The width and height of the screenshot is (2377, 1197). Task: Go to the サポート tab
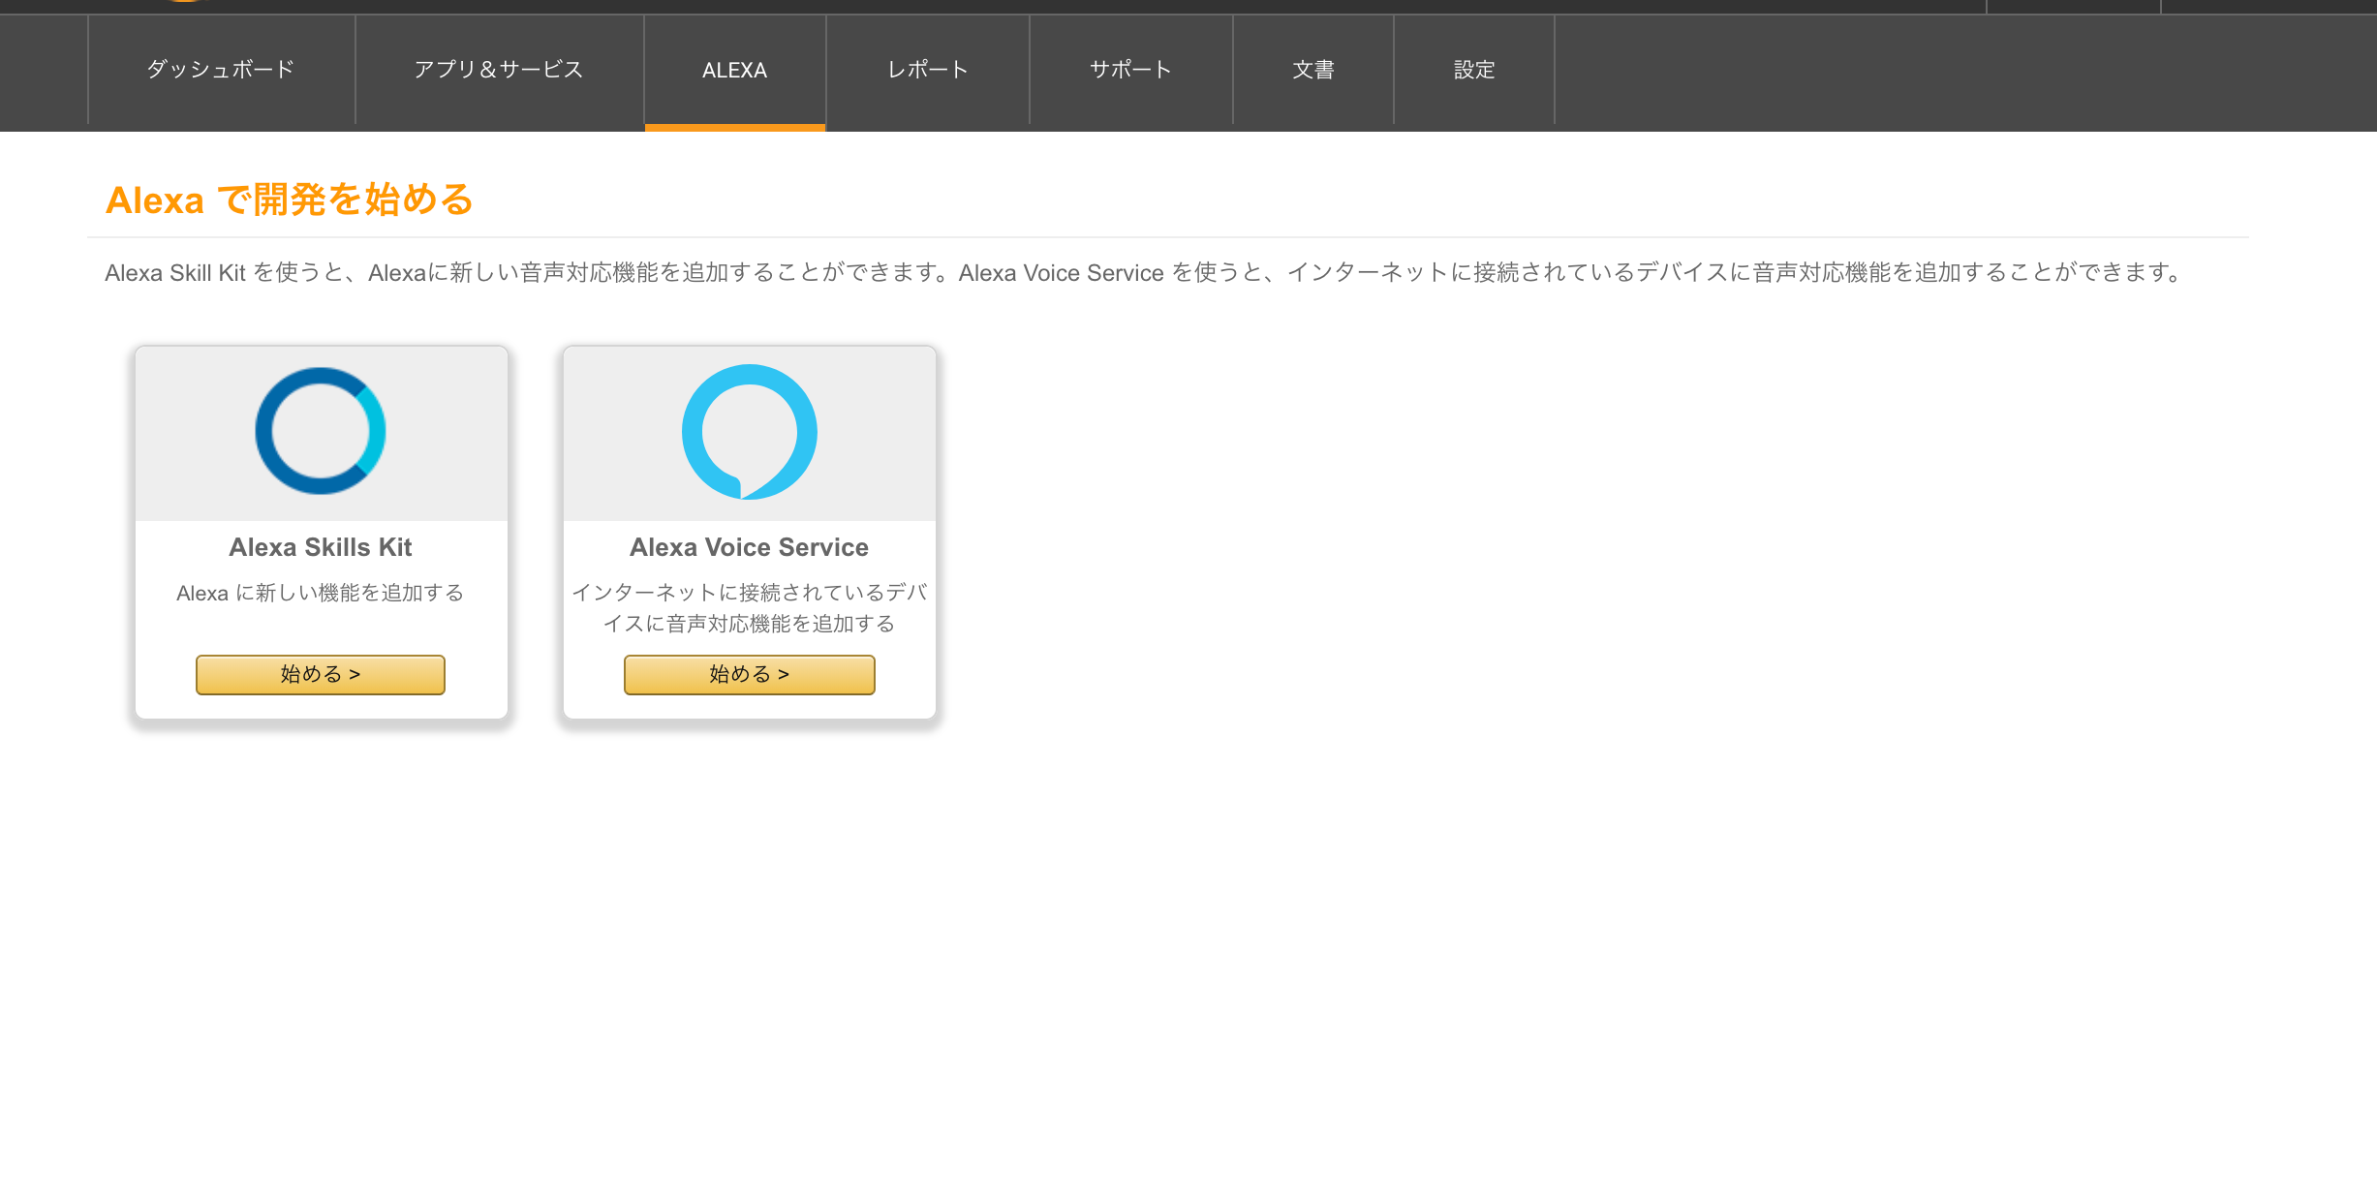coord(1131,70)
